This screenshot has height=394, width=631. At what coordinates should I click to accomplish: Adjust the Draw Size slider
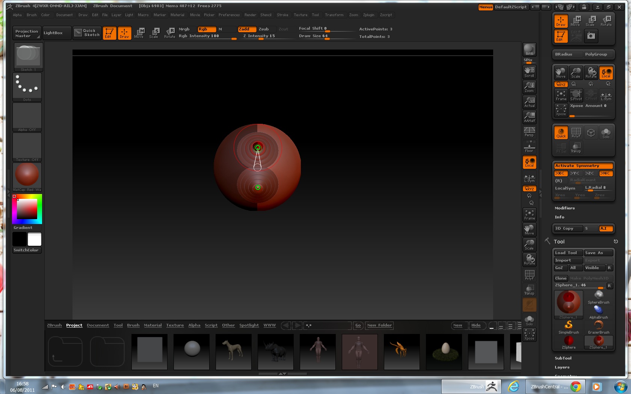pos(326,36)
